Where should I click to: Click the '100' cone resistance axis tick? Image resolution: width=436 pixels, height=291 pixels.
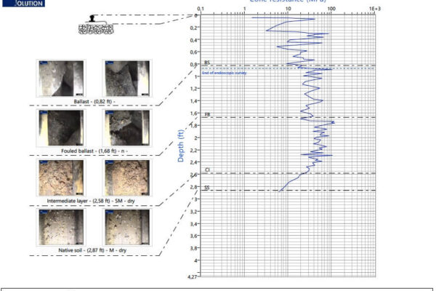(331, 9)
